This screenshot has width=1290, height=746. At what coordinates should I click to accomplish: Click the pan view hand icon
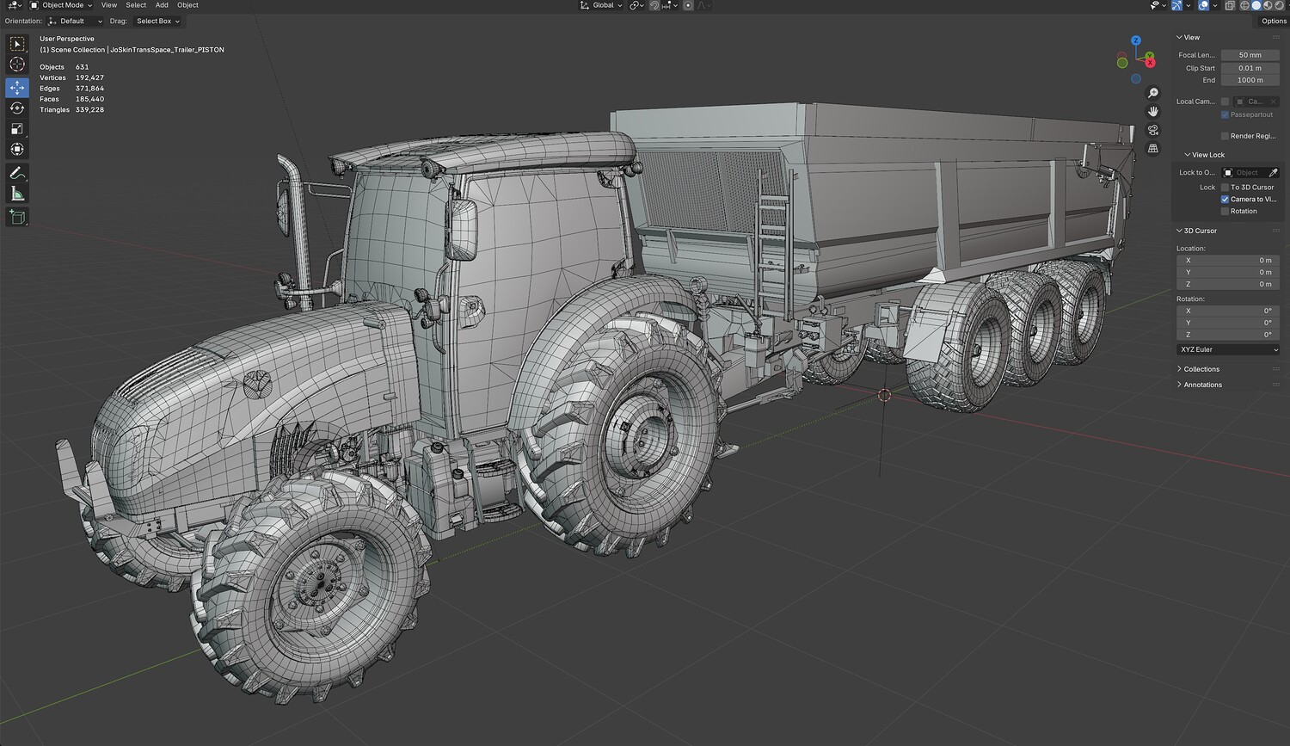point(1153,111)
